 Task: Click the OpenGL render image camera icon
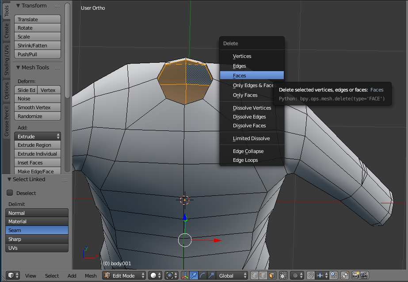pos(355,275)
